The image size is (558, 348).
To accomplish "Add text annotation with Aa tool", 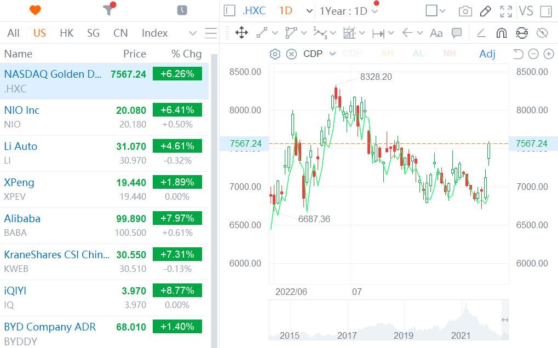I will (436, 33).
